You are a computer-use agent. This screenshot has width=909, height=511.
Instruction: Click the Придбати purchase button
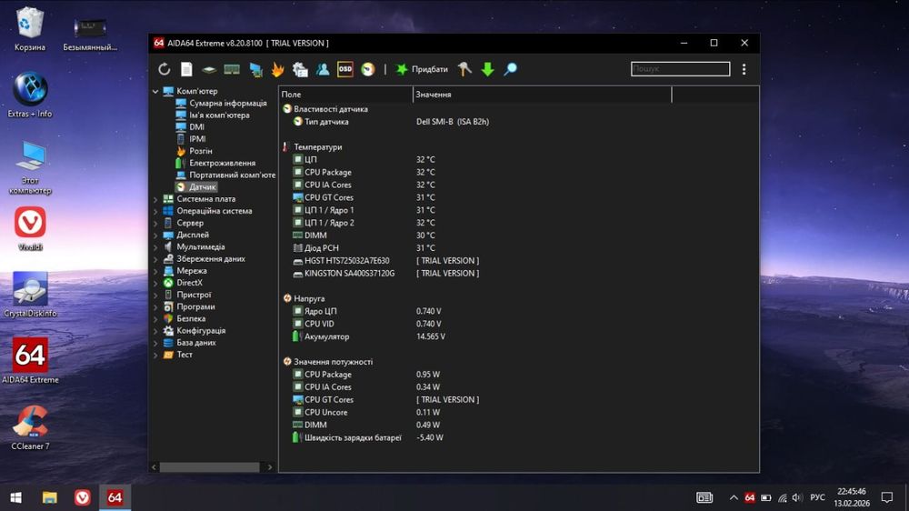pyautogui.click(x=422, y=69)
